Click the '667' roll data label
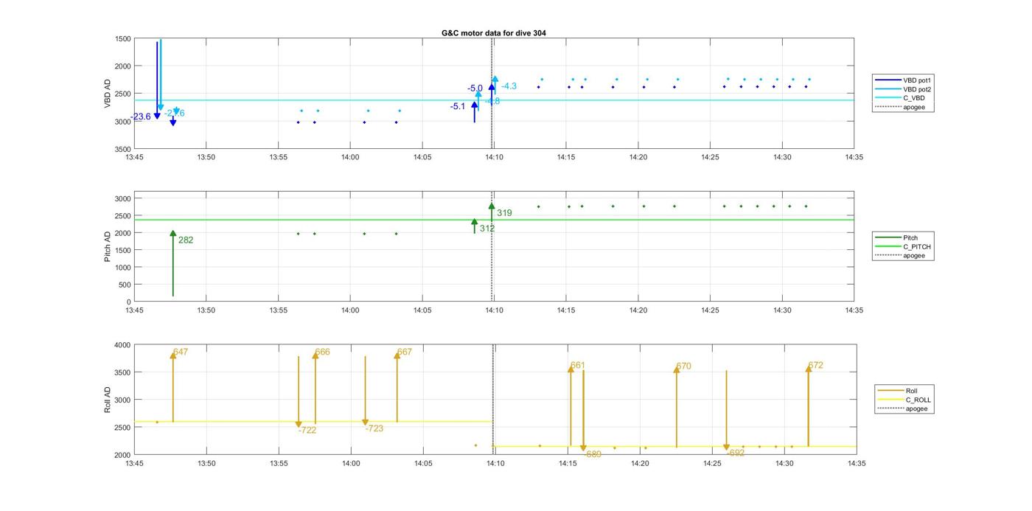1032x511 pixels. pos(405,352)
